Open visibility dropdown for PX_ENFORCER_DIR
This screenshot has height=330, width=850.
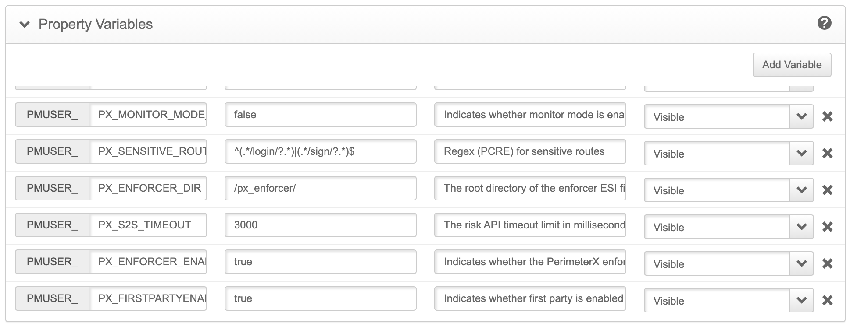click(801, 190)
